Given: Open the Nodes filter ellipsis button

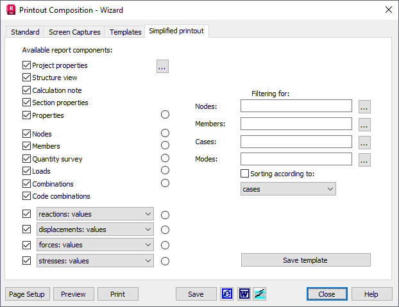Looking at the screenshot, I should (x=364, y=106).
